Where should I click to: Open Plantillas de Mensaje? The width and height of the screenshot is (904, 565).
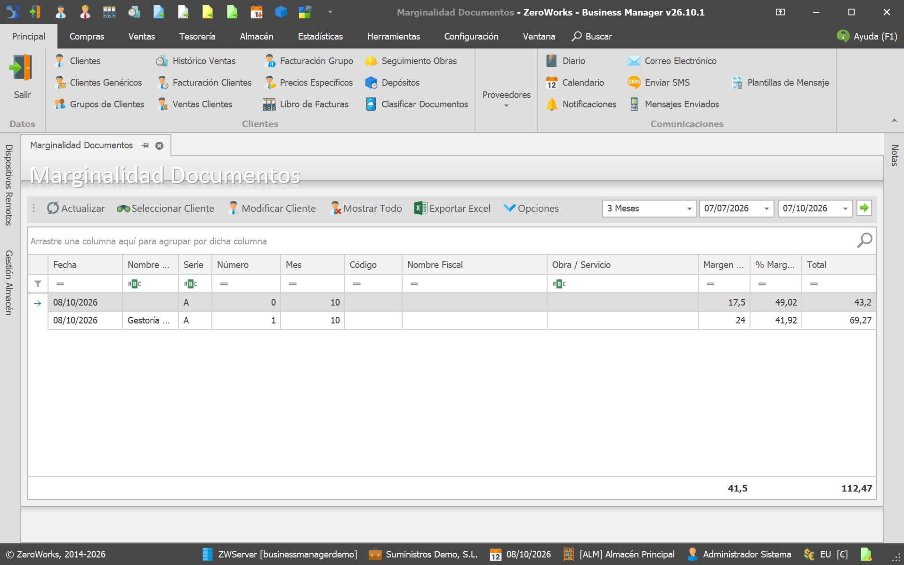click(781, 82)
